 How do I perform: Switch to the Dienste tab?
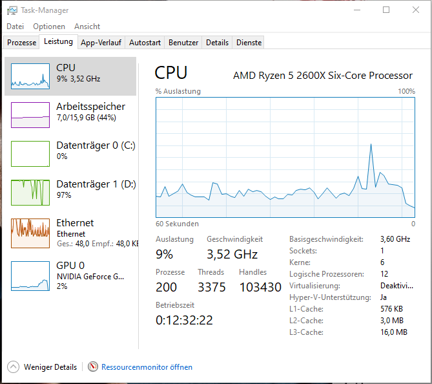coord(249,43)
